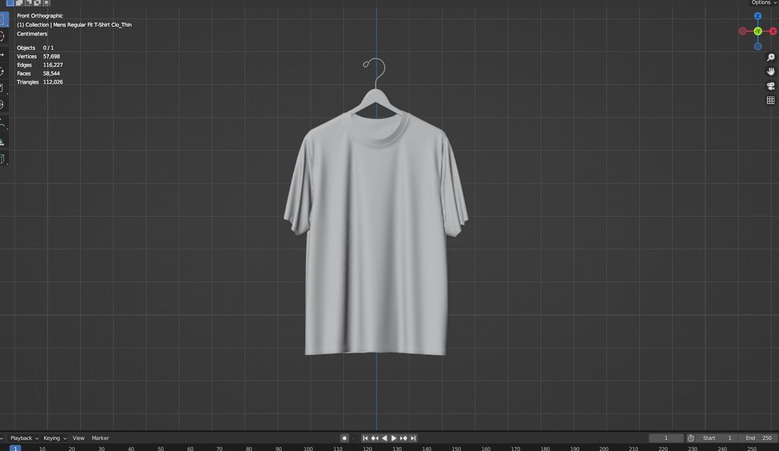Toggle camera view with the camera icon
The image size is (779, 451).
(771, 86)
